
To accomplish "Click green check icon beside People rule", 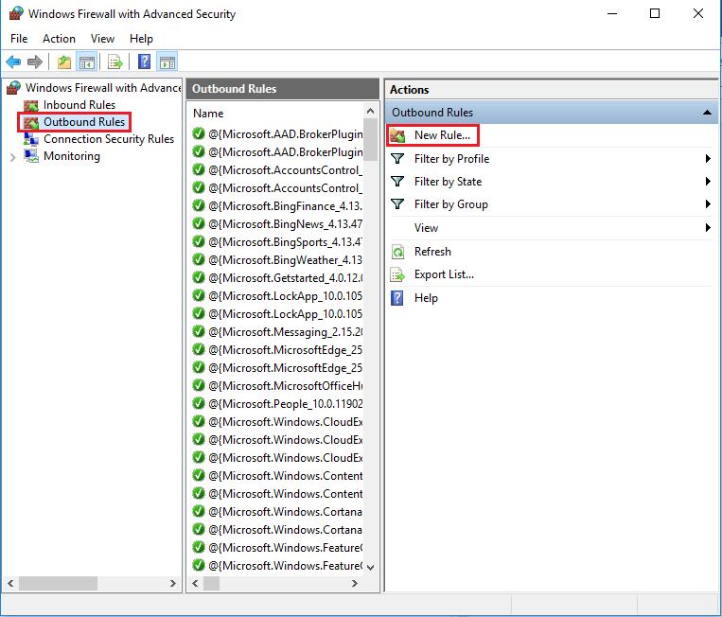I will coord(199,403).
